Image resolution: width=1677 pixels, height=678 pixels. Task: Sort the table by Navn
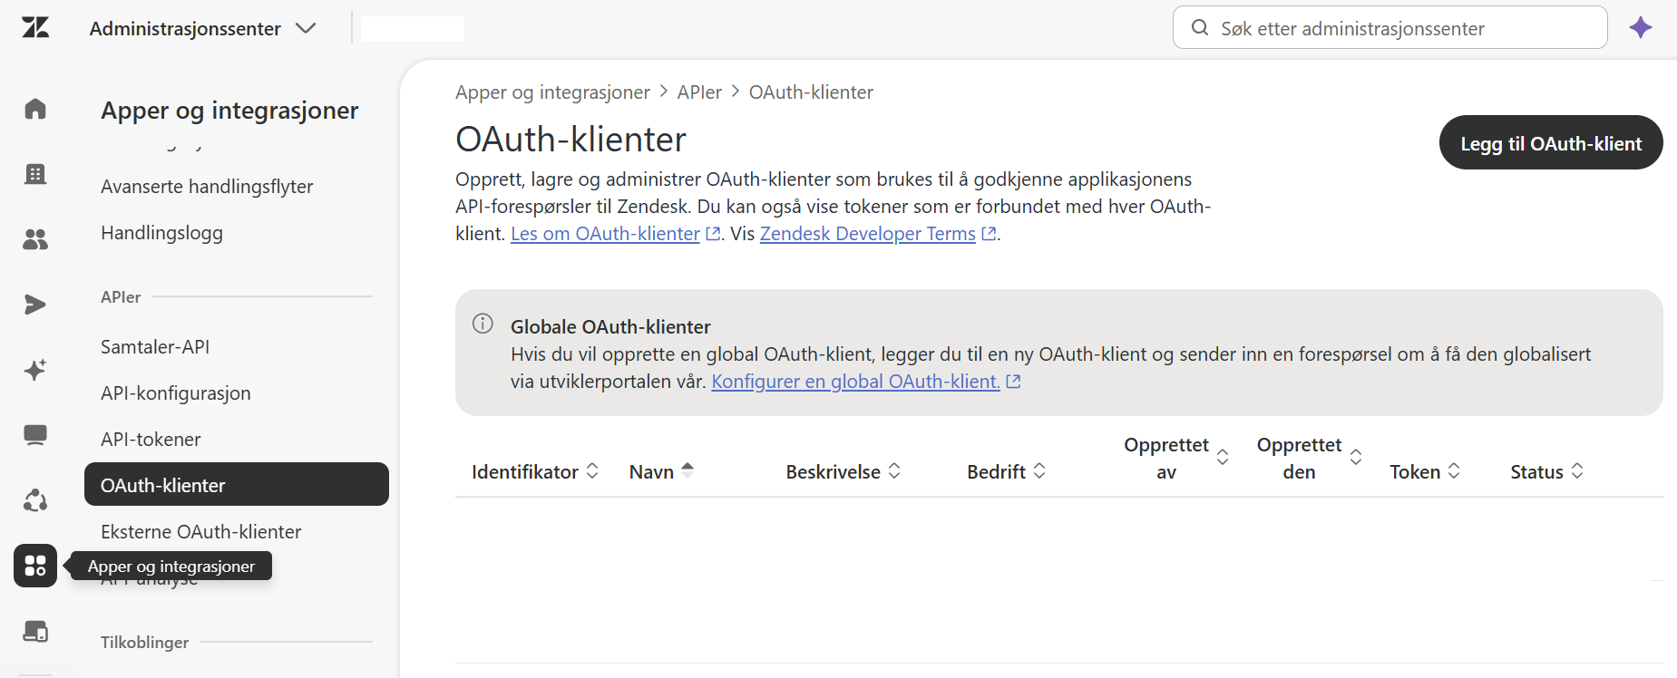pos(661,471)
